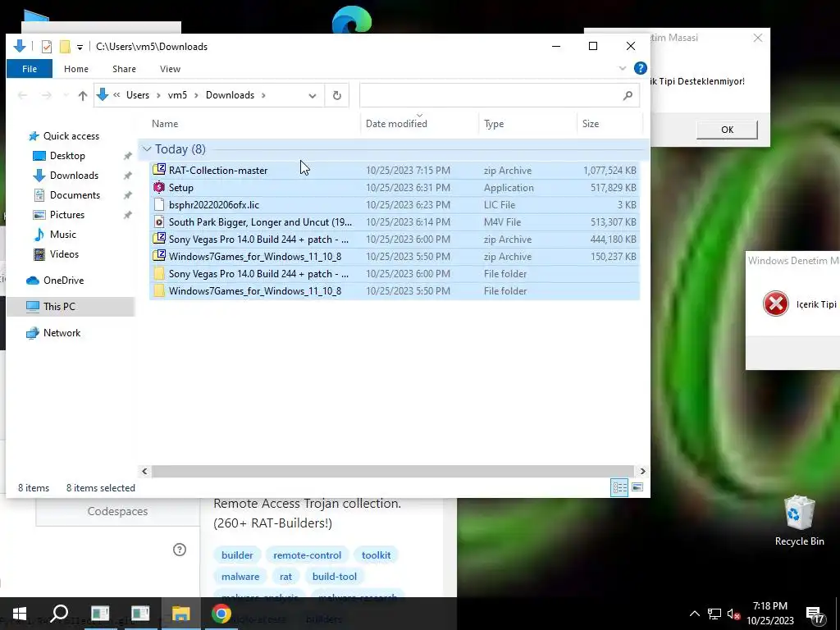840x630 pixels.
Task: Go up one folder level
Action: 83,95
